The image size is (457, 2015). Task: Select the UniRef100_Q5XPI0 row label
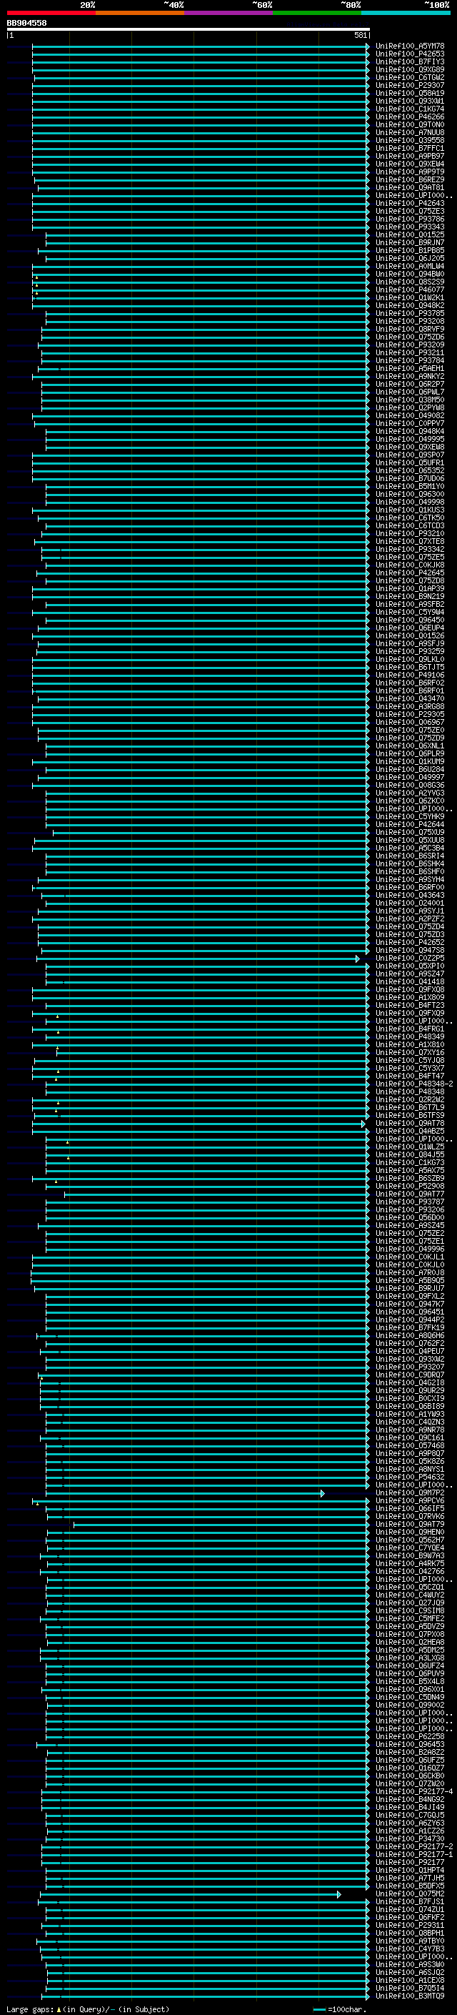(410, 966)
